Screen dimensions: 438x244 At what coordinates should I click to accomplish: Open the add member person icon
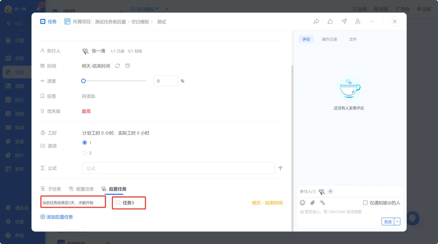358,21
